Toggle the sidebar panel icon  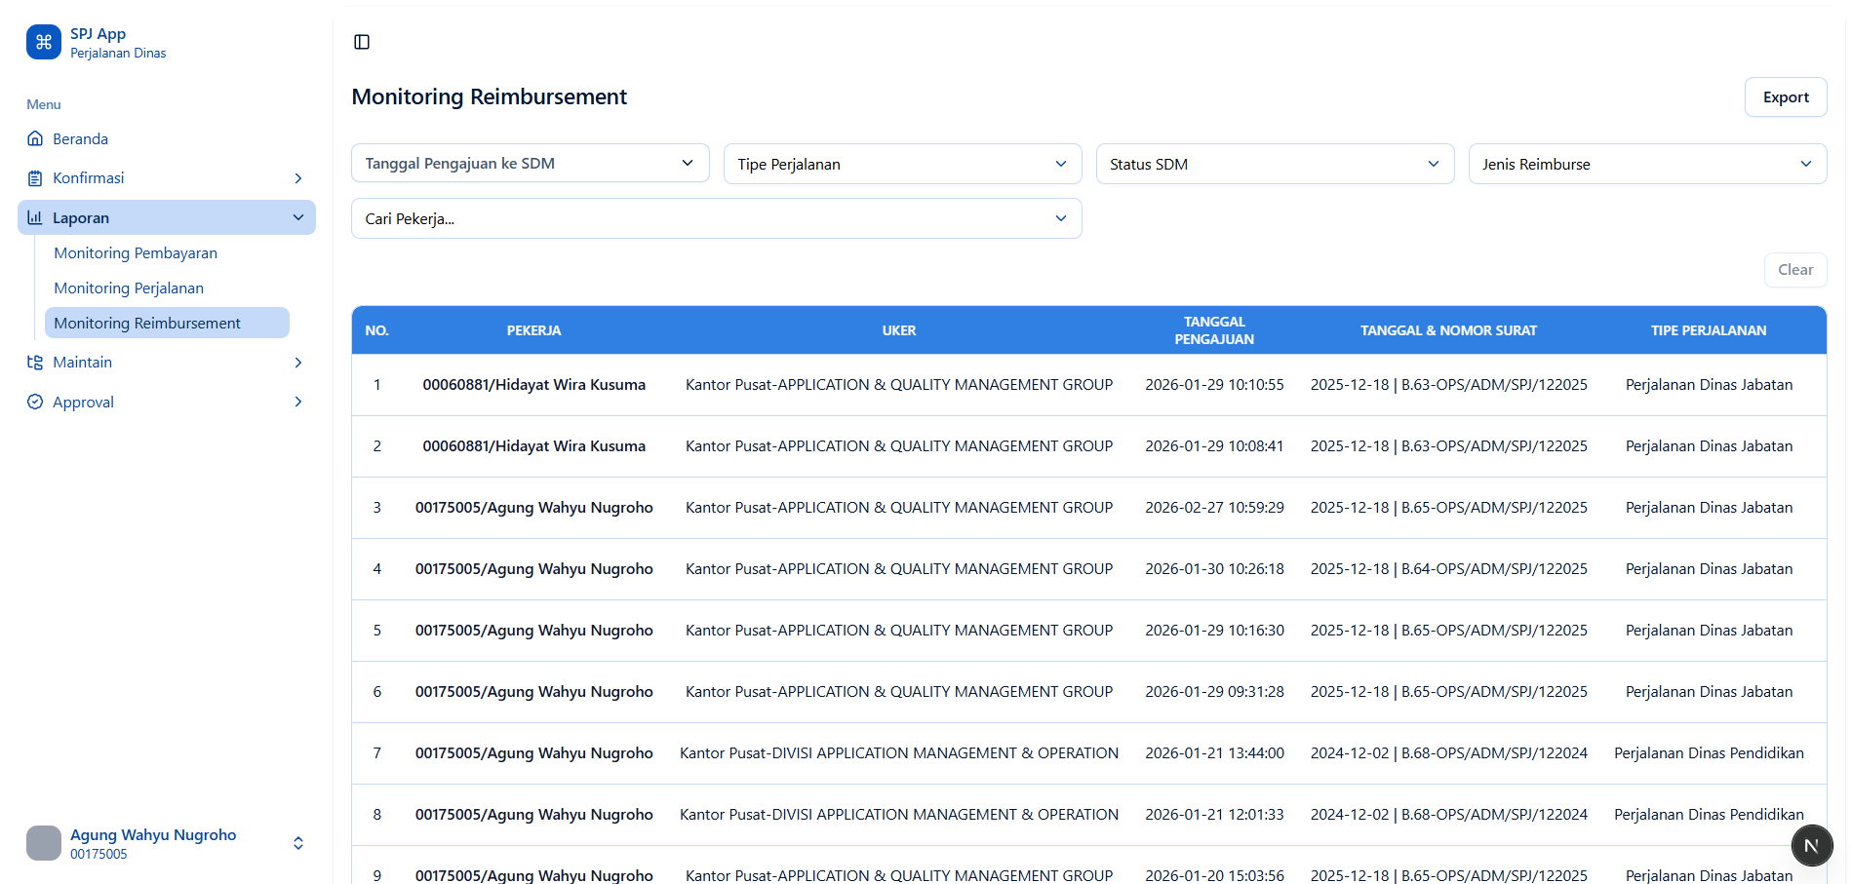point(362,42)
